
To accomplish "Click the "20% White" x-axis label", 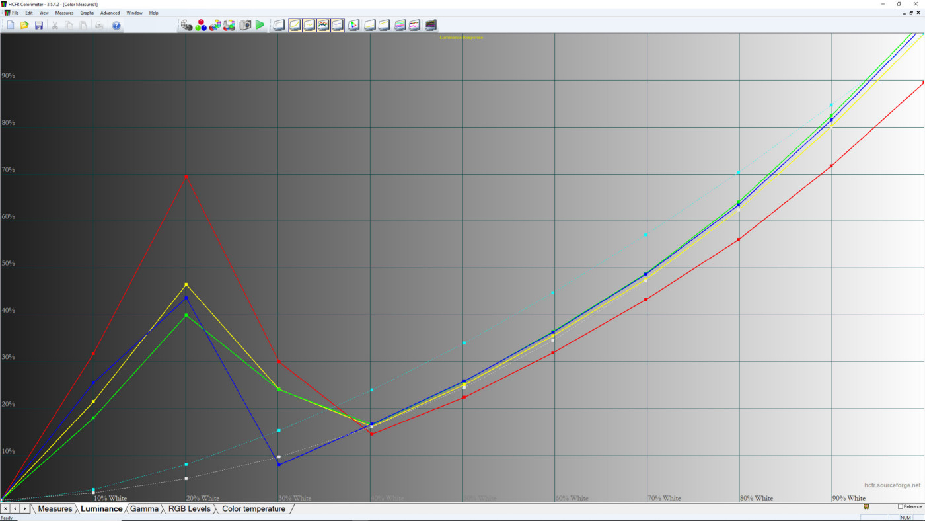I will [x=202, y=498].
